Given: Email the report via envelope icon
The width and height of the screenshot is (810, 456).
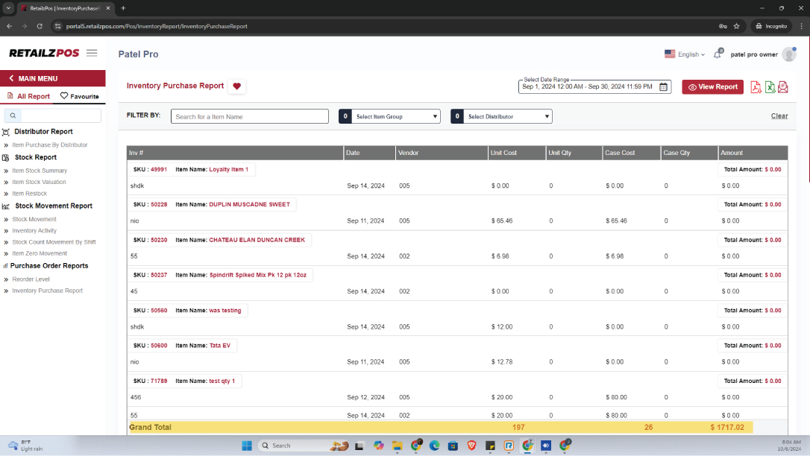Looking at the screenshot, I should 782,87.
